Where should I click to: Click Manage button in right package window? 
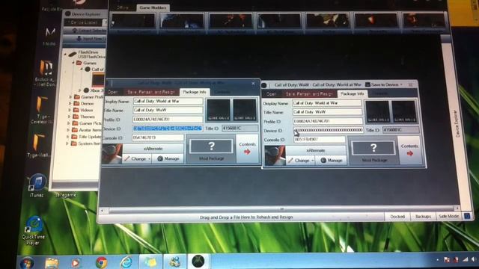tap(331, 160)
